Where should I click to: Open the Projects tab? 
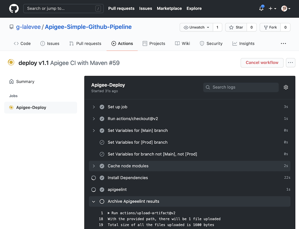(154, 43)
